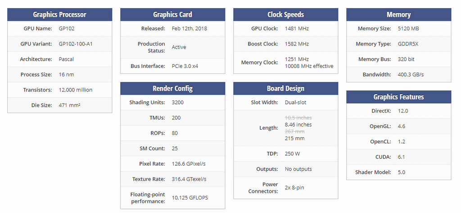461x213 pixels.
Task: Click the struck-through 10.5 inches length
Action: click(298, 118)
